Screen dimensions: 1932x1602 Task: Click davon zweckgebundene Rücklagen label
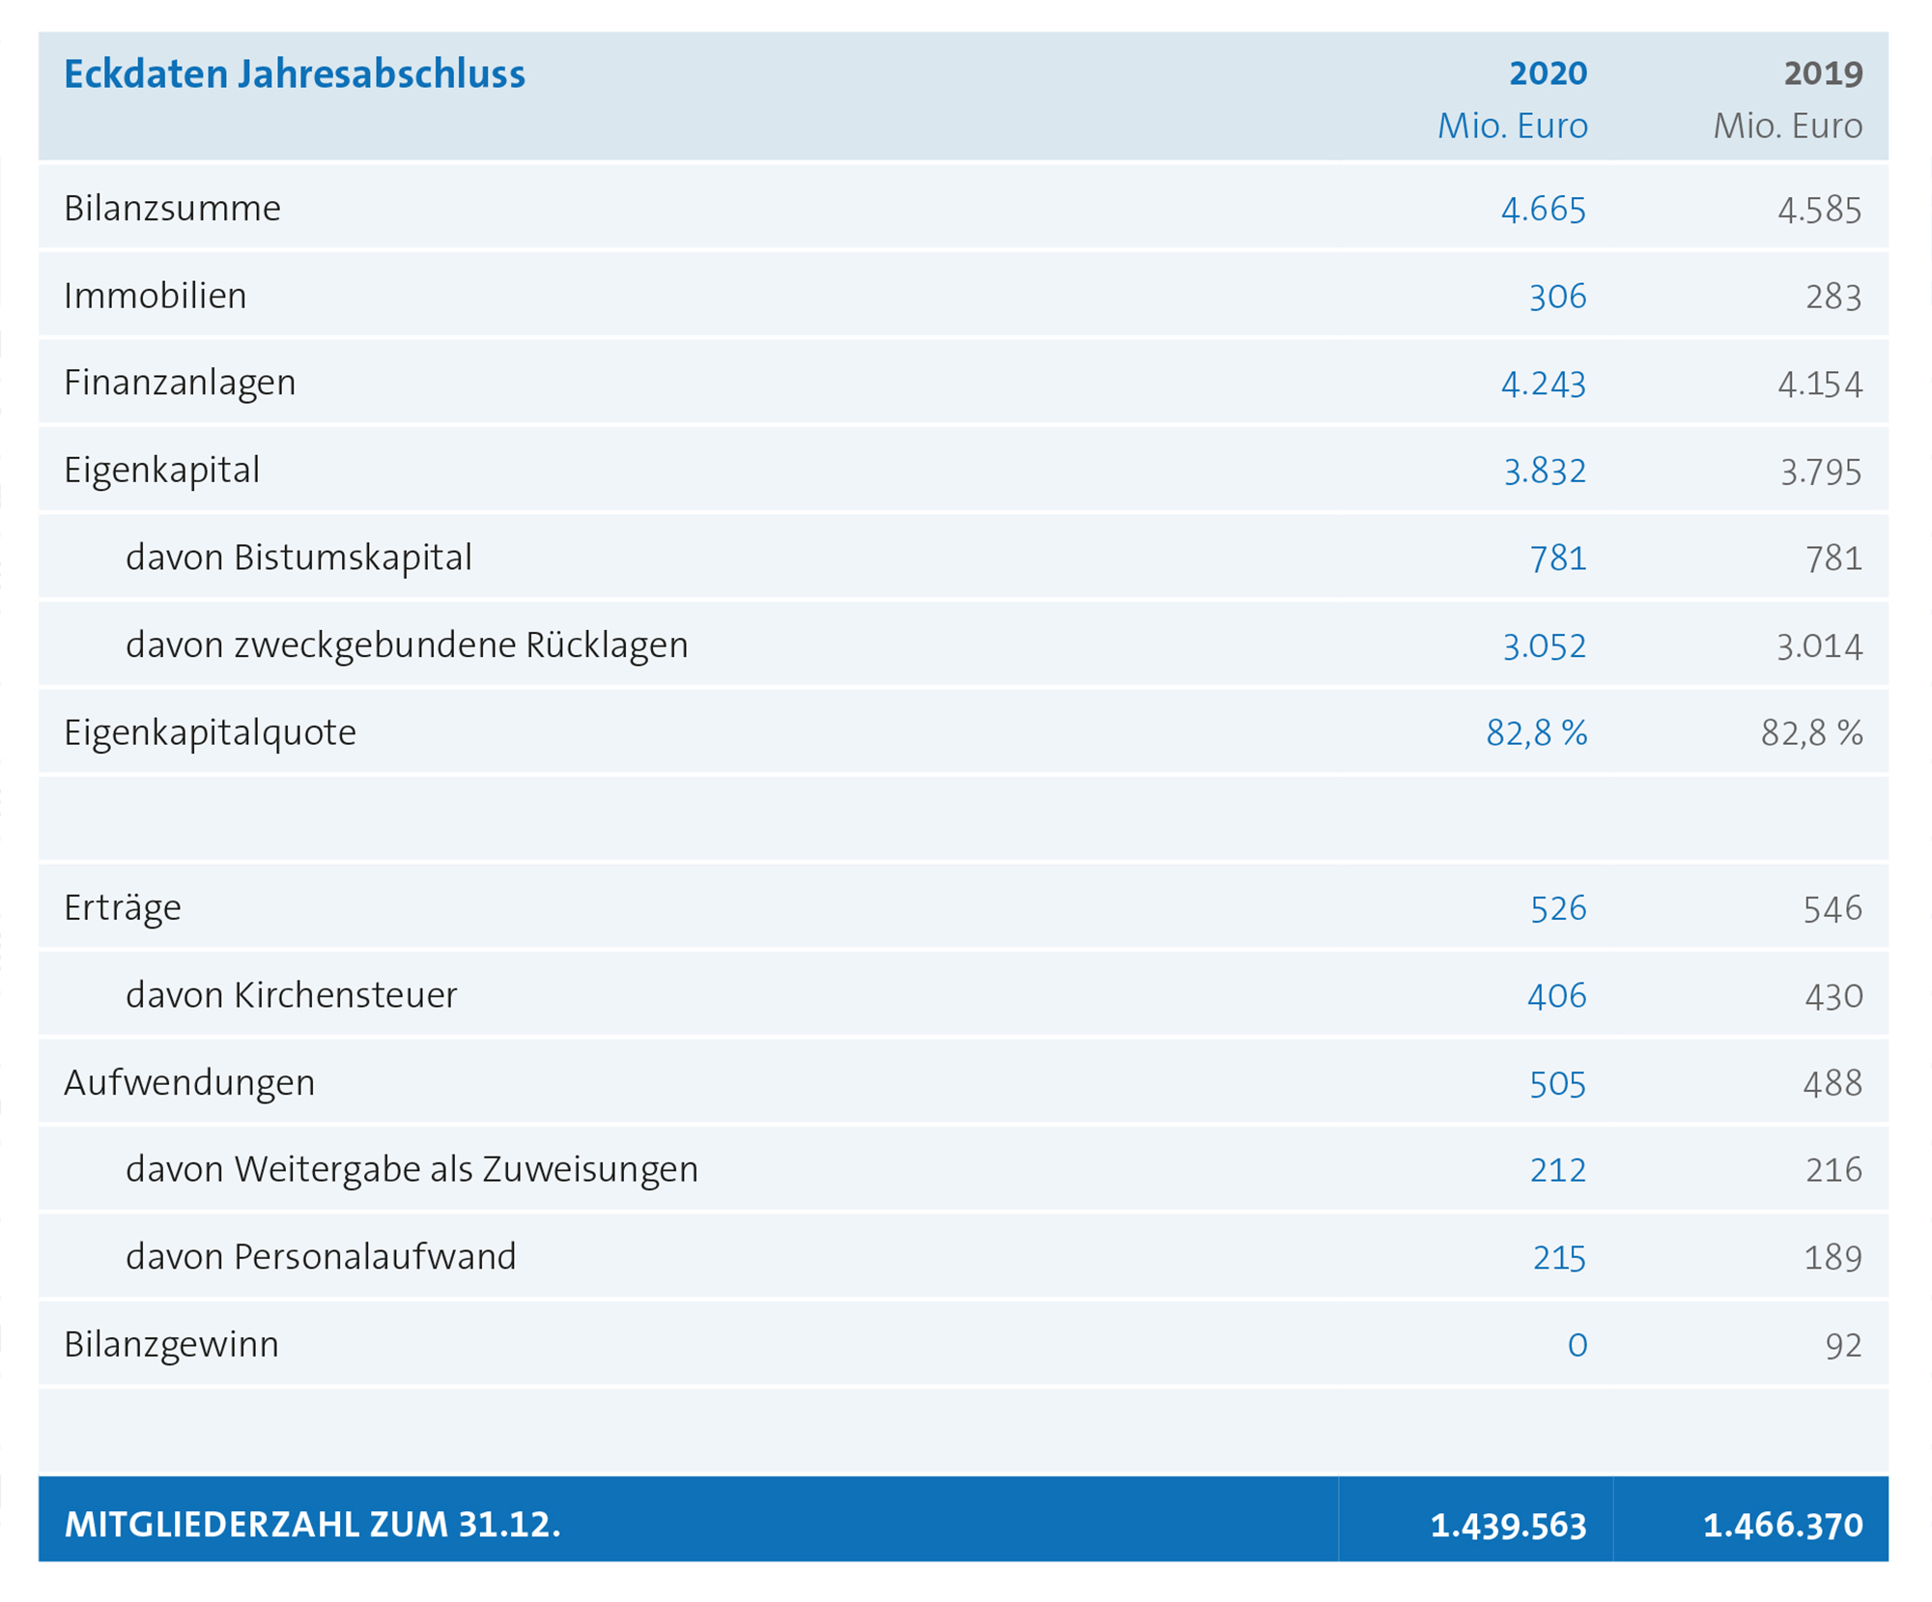(407, 645)
